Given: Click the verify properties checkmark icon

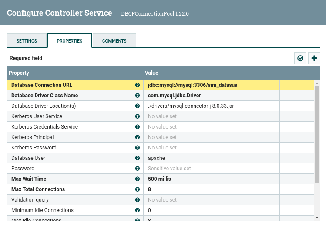Looking at the screenshot, I should (x=300, y=58).
